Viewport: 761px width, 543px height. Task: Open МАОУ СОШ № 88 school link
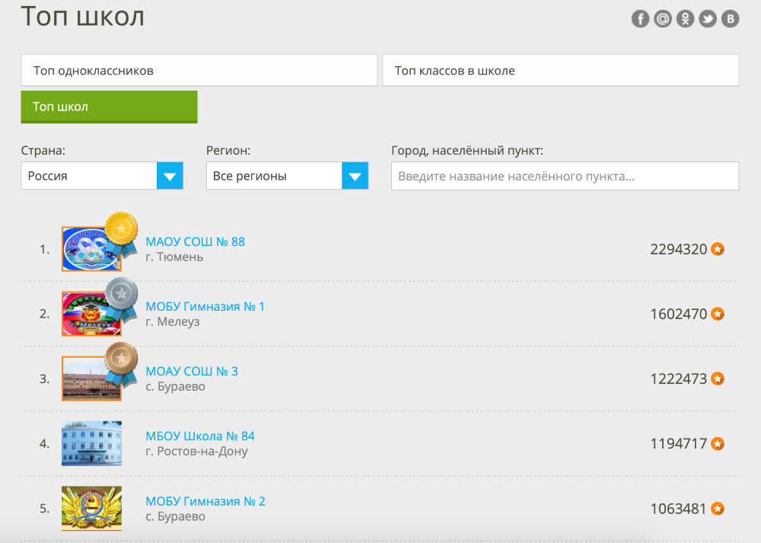point(195,241)
